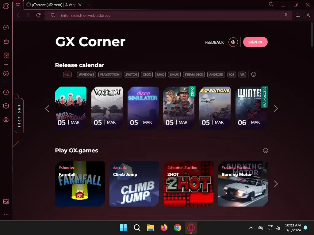Click the SIGN IN button
This screenshot has width=314, height=235.
click(x=255, y=42)
